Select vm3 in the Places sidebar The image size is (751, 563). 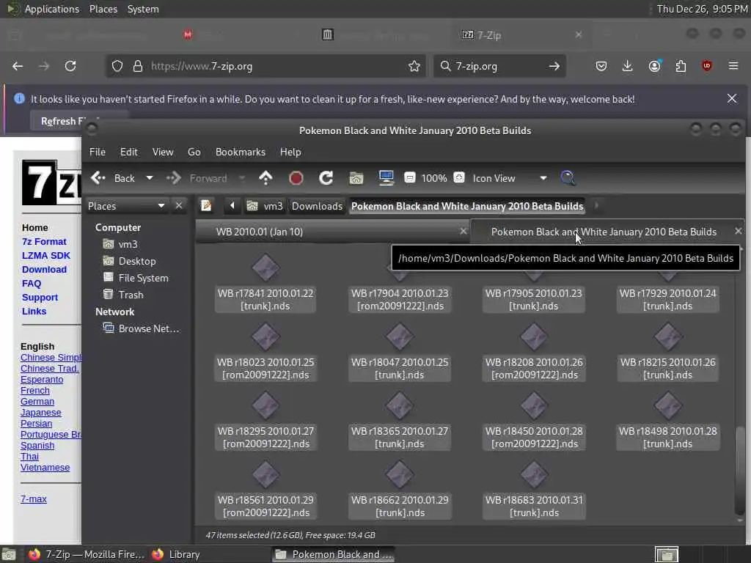tap(128, 244)
